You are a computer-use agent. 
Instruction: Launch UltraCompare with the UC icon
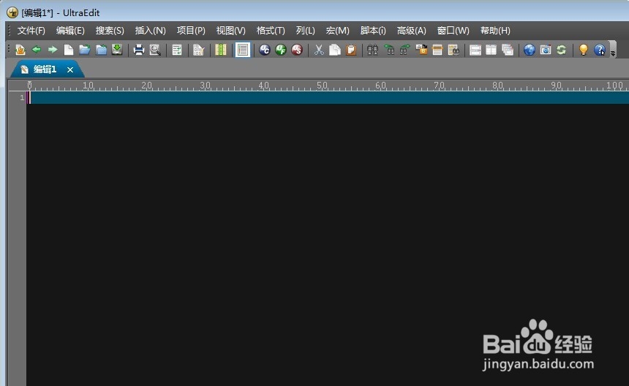[264, 50]
